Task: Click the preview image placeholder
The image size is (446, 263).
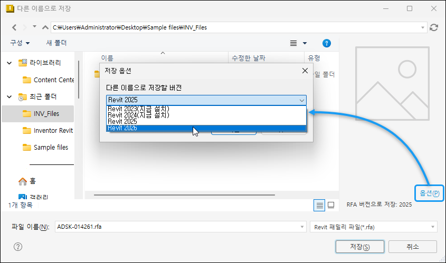Action: pos(392,83)
